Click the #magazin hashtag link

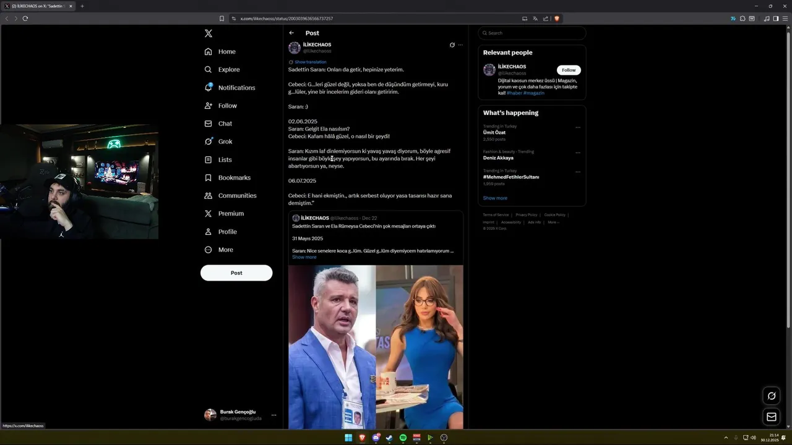[534, 93]
